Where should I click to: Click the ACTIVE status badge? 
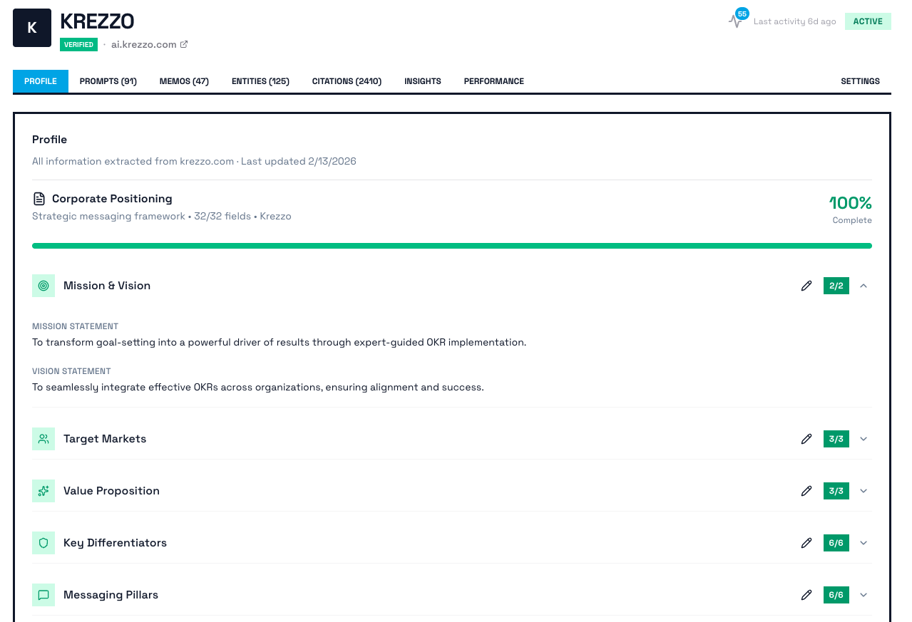click(868, 21)
